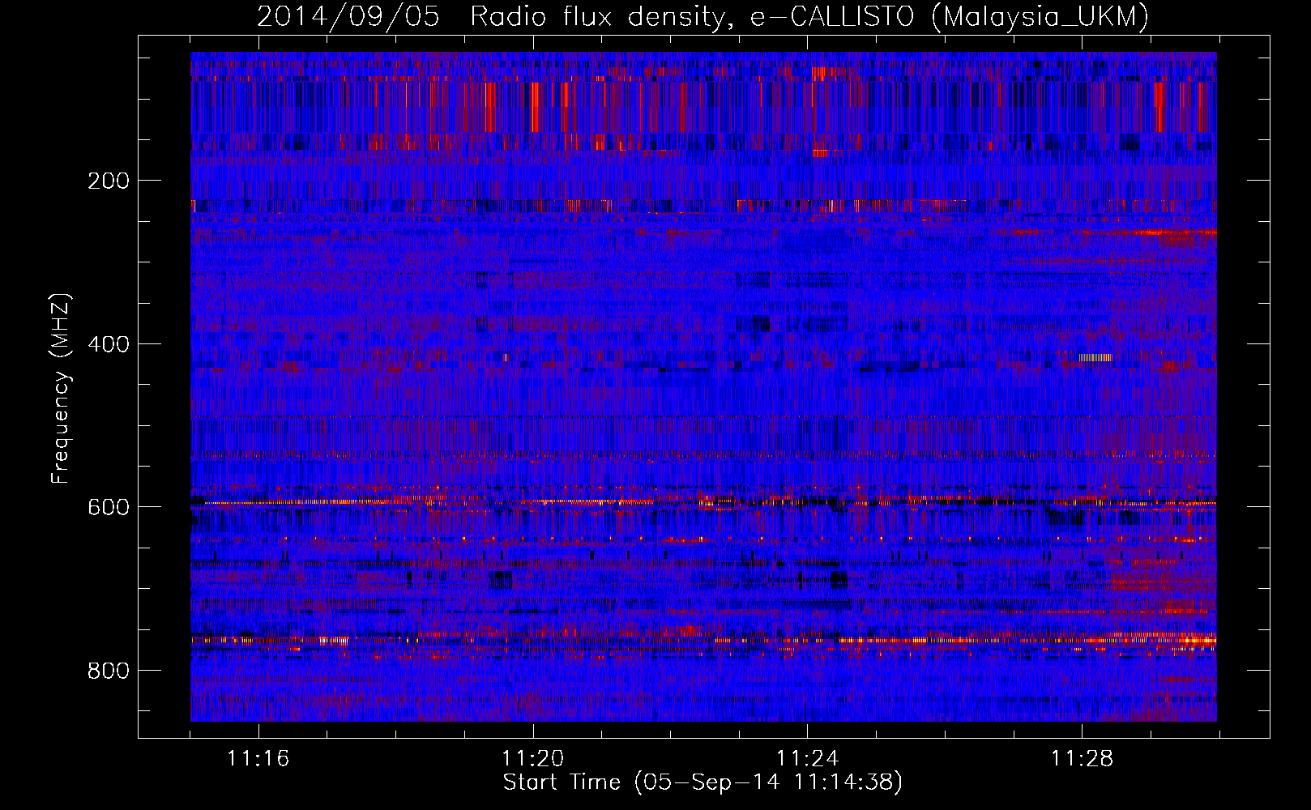Select the 600 frequency tick label
The image size is (1311, 810).
(x=109, y=507)
